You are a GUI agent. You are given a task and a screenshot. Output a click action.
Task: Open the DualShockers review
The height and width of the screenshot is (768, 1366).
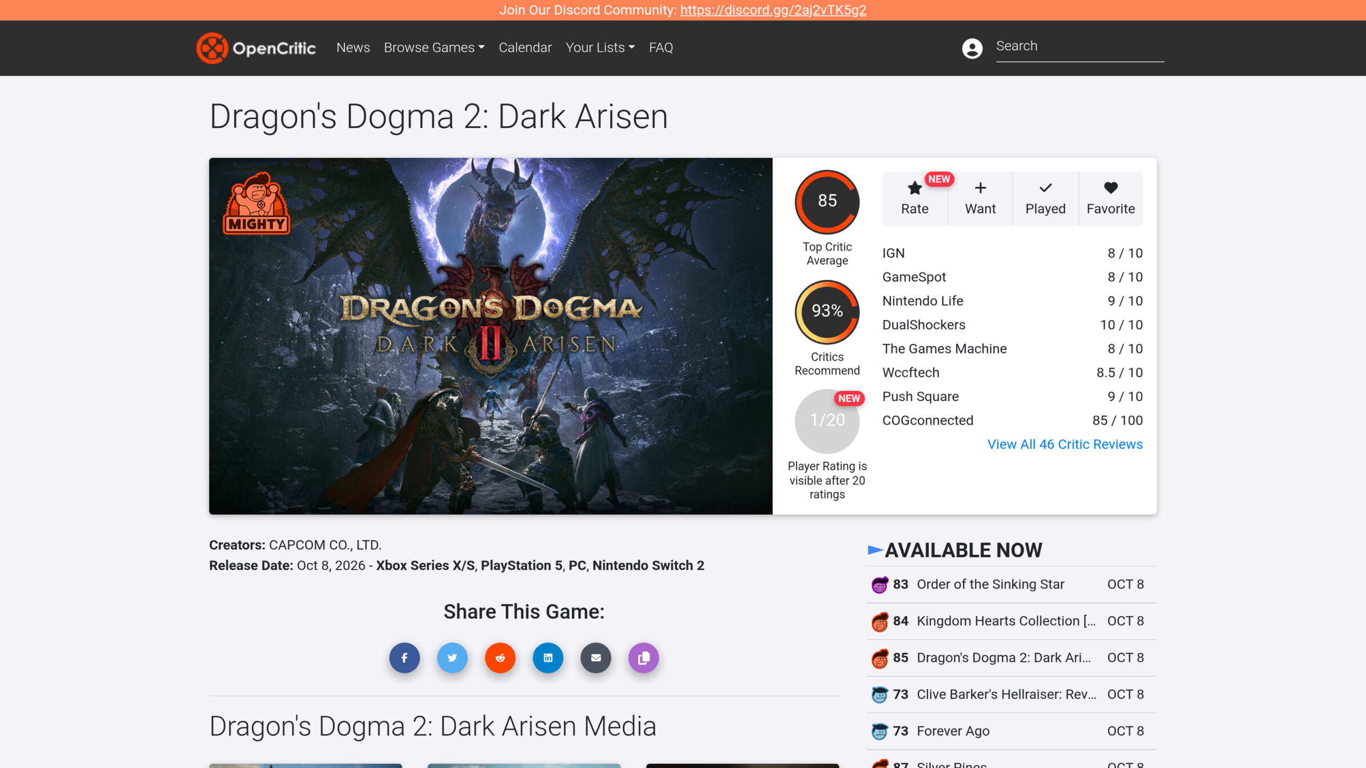[1012, 325]
